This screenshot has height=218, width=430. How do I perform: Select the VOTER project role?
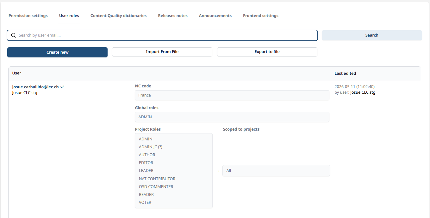point(145,203)
